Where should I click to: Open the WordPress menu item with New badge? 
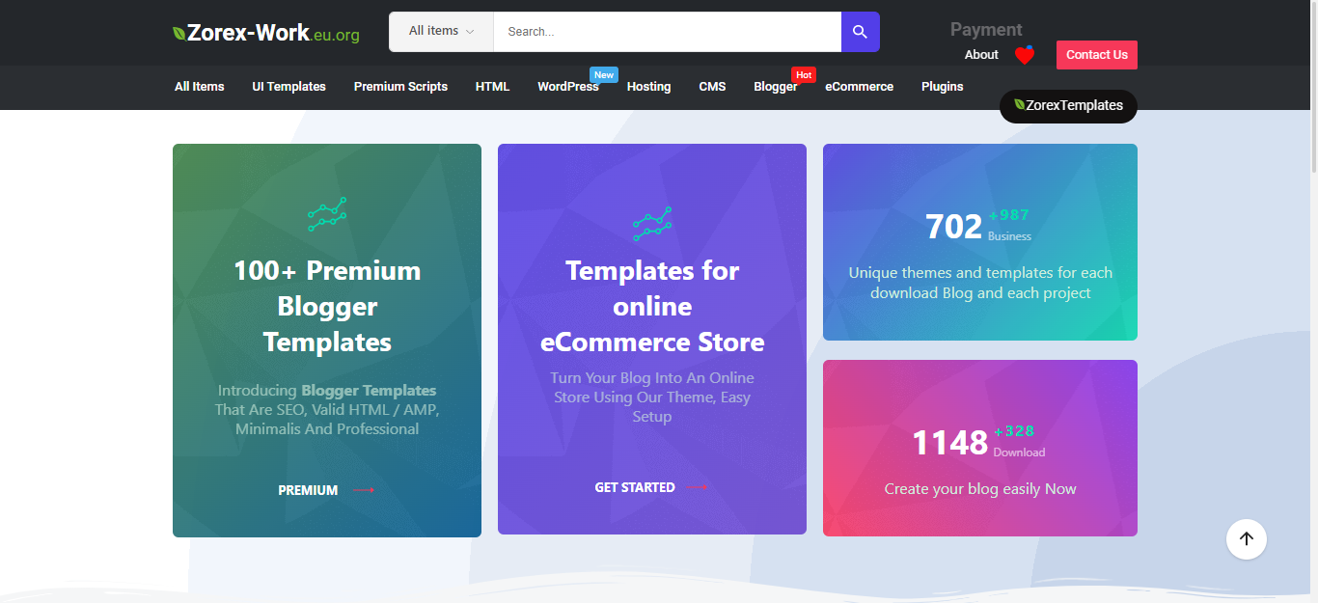point(568,86)
